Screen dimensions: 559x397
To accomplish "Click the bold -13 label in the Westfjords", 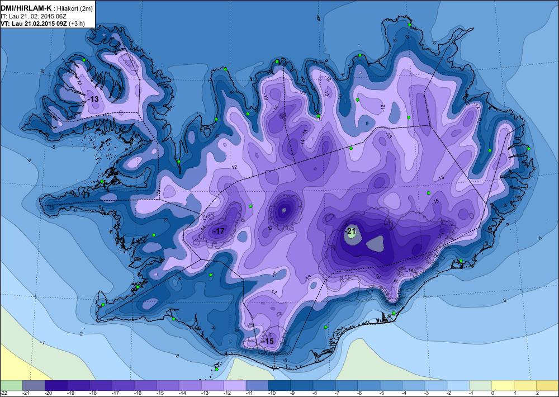I will pyautogui.click(x=93, y=99).
